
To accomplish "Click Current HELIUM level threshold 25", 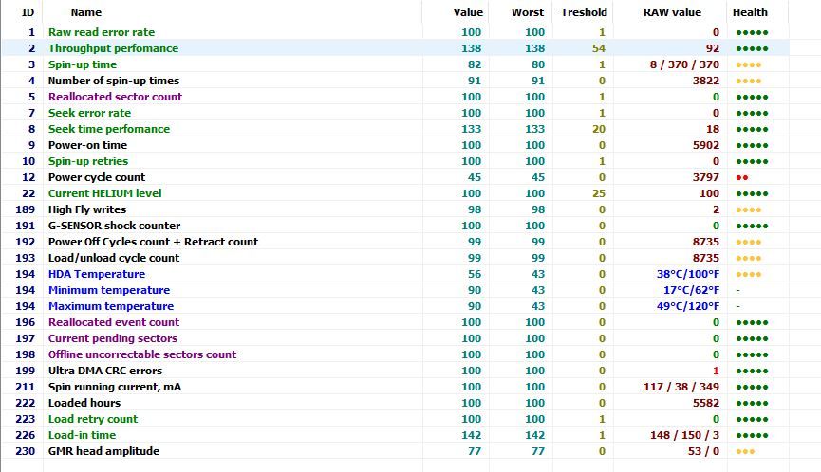I will click(x=599, y=193).
